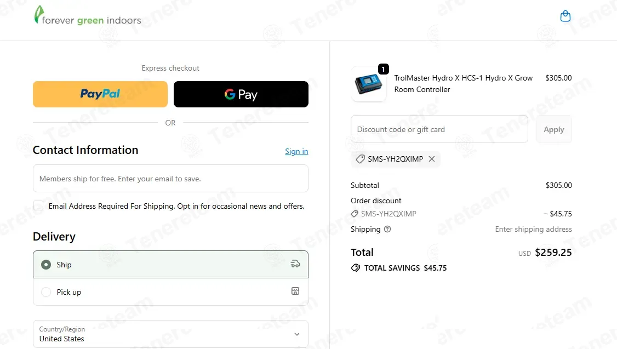Click the Apply discount button

(x=553, y=129)
